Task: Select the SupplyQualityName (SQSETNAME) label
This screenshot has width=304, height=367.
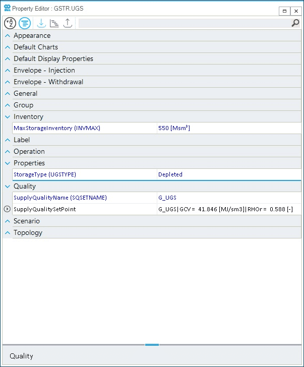Action: [60, 198]
